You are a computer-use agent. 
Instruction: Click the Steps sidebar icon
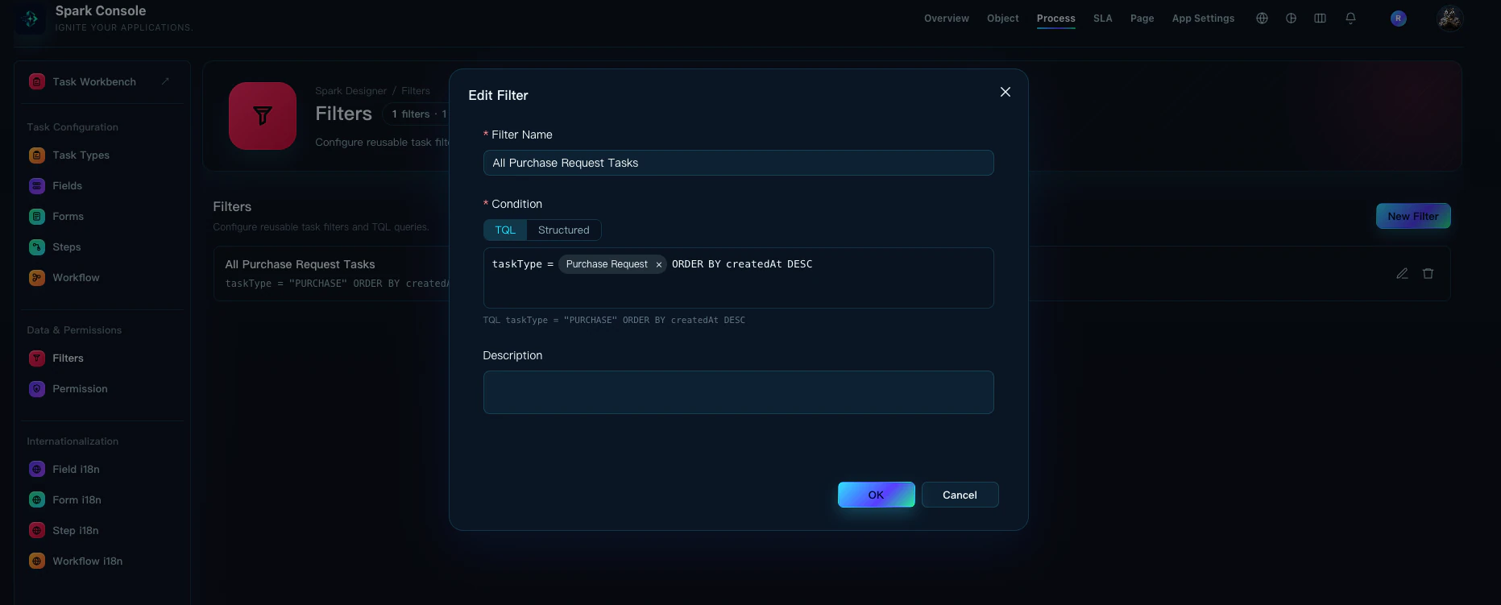pyautogui.click(x=37, y=247)
